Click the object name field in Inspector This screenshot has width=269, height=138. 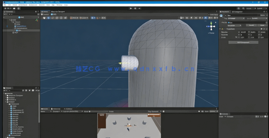243,15
